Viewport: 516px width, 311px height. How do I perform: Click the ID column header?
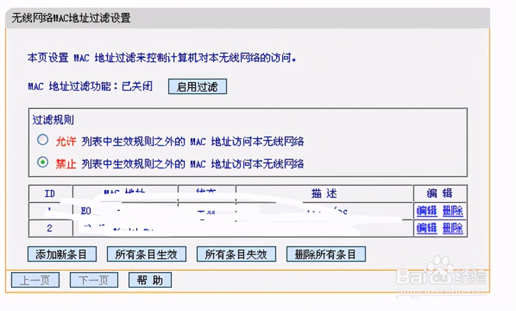[49, 194]
